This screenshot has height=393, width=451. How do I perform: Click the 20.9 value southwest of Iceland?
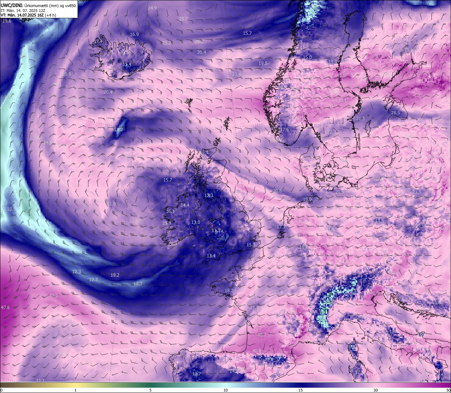[67, 74]
